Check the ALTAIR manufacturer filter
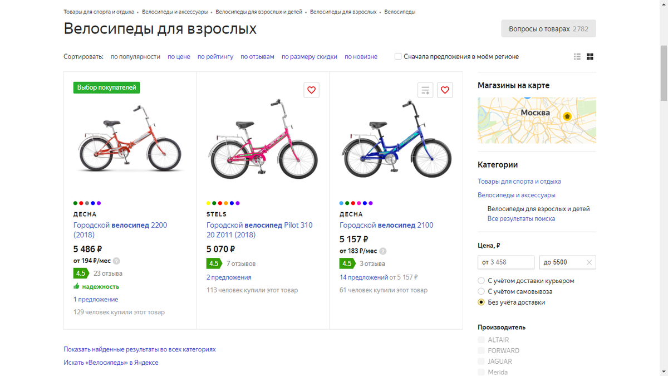The height and width of the screenshot is (376, 668). [x=480, y=339]
